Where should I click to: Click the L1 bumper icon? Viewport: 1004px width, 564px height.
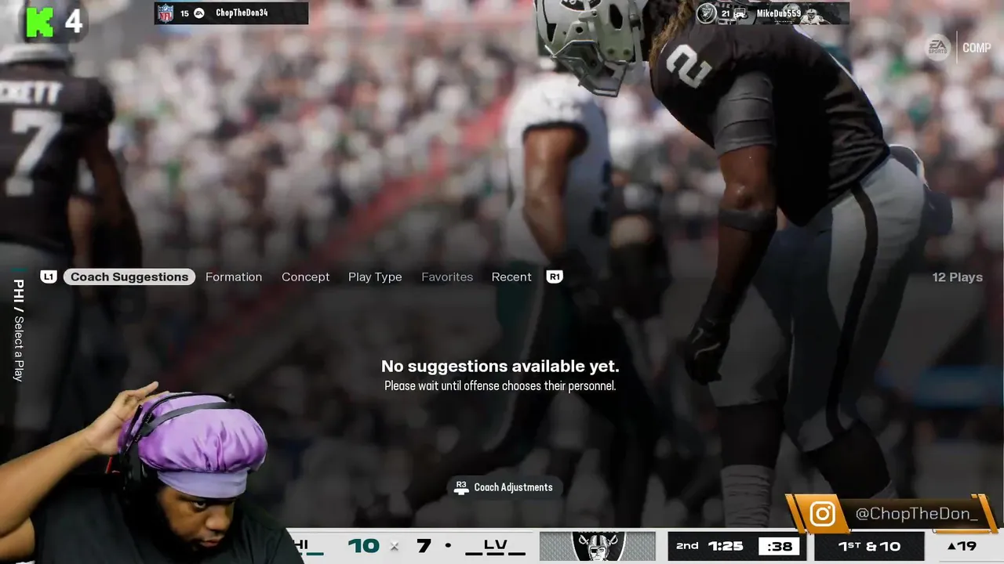coord(49,277)
